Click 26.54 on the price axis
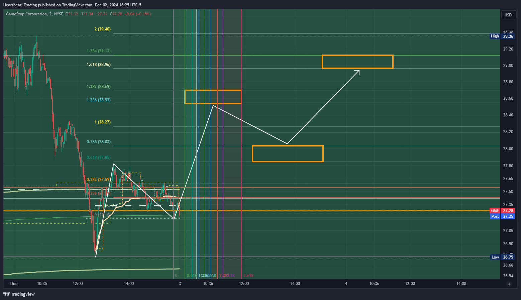The height and width of the screenshot is (300, 521). [x=508, y=276]
